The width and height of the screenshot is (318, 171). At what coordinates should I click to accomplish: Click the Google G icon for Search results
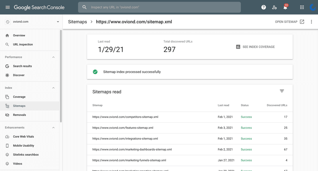pos(7,66)
